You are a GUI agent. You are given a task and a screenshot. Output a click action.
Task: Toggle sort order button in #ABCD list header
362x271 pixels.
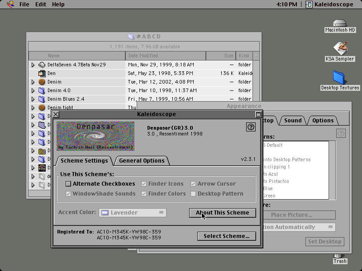[256, 56]
